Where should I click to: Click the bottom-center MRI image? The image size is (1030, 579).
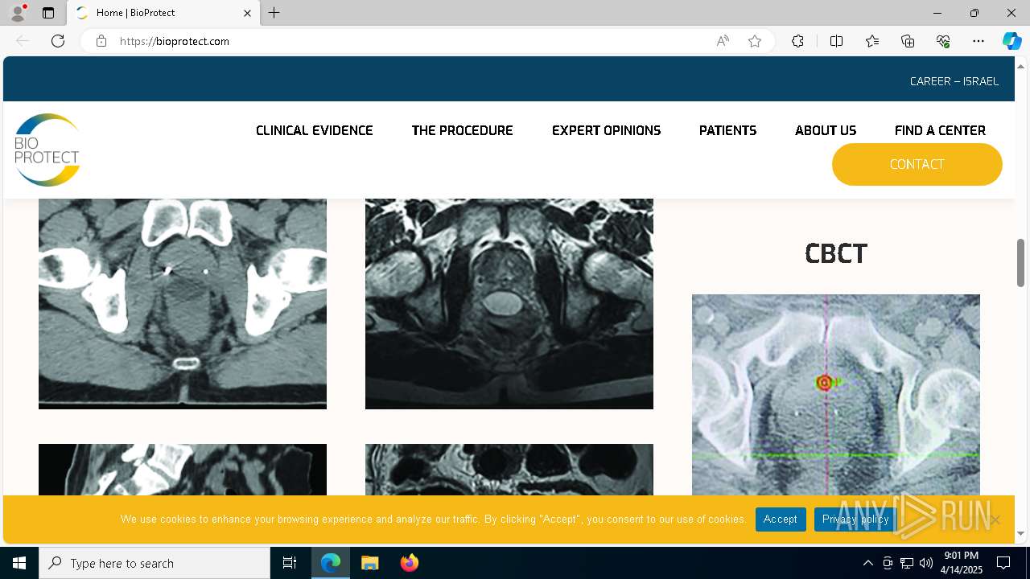point(509,470)
